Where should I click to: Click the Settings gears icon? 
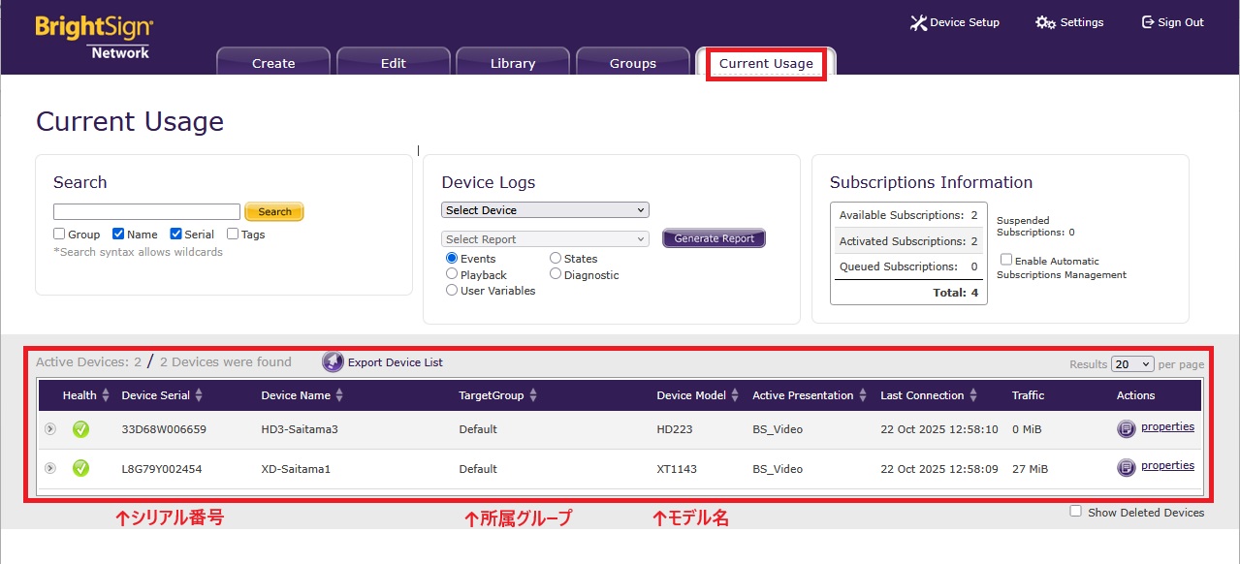click(1045, 22)
